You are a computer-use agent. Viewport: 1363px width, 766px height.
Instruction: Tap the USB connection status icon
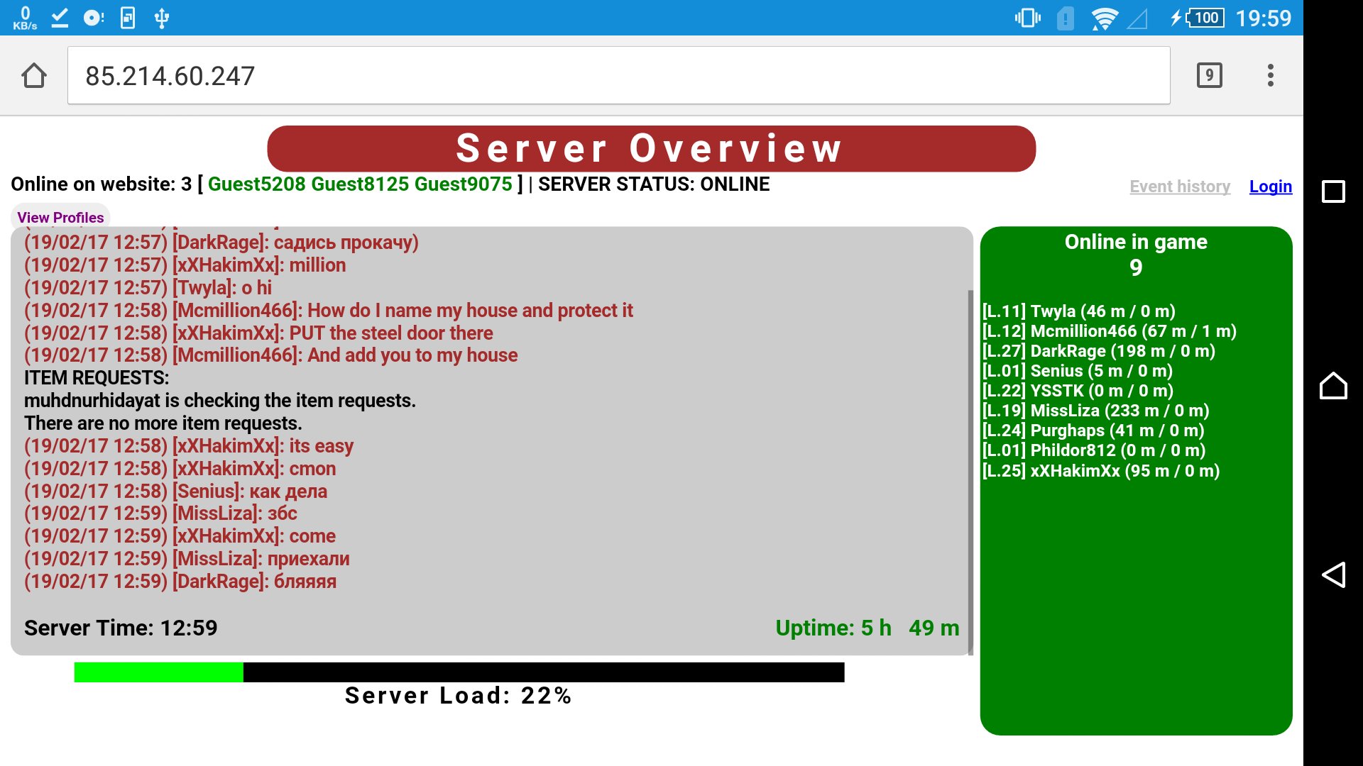click(162, 18)
